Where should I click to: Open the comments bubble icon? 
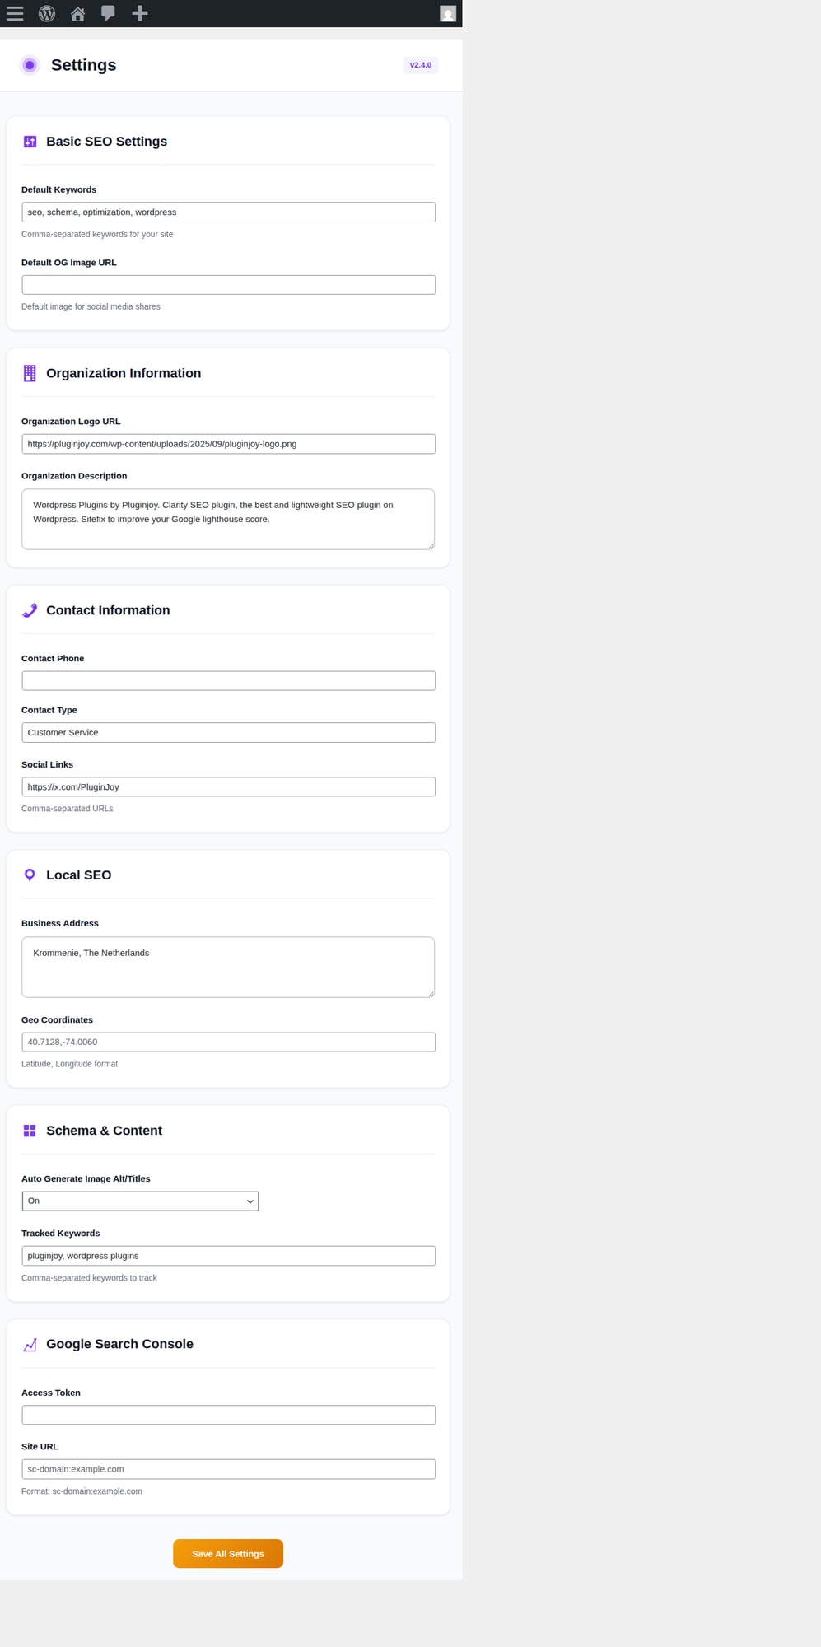(x=108, y=13)
